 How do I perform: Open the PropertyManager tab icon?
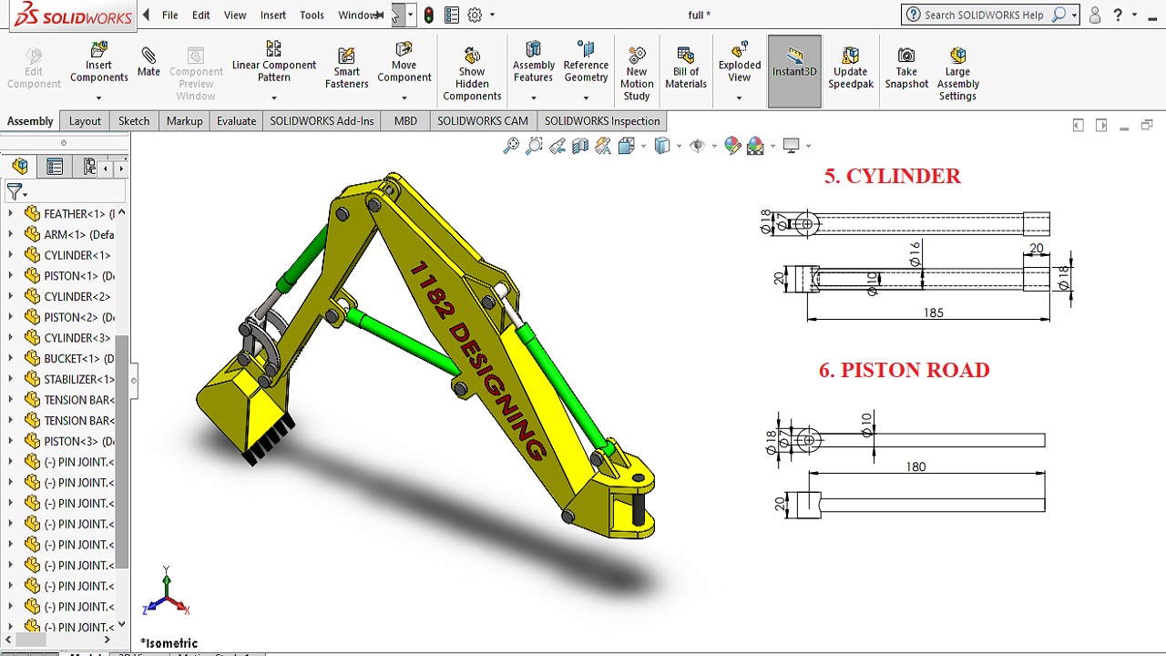pos(55,166)
